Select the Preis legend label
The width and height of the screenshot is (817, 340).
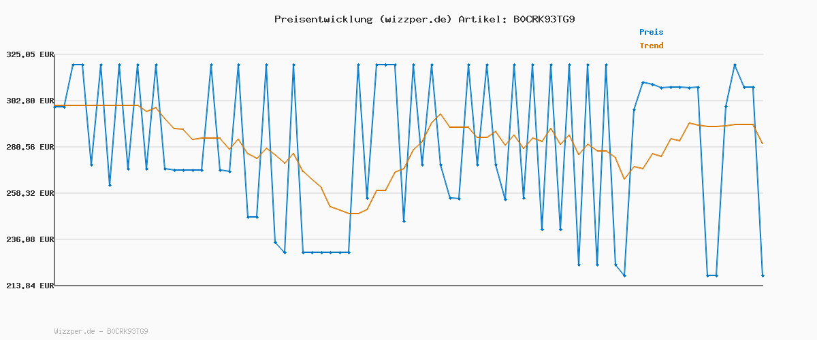pyautogui.click(x=651, y=32)
